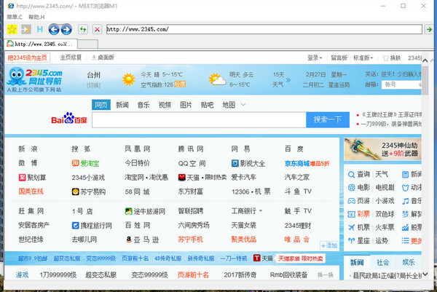Click the red X stop-loading icon

click(97, 29)
